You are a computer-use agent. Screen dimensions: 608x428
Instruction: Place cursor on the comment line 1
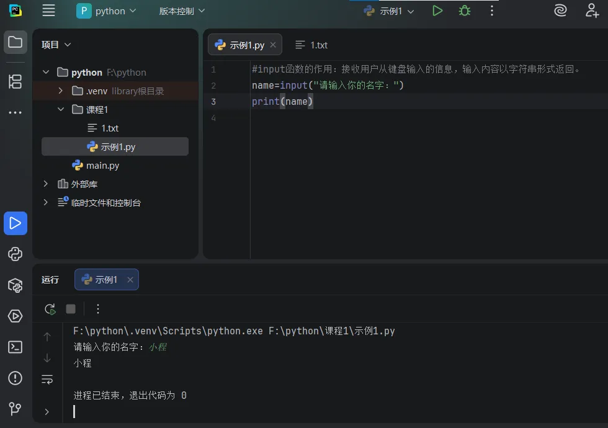click(416, 69)
